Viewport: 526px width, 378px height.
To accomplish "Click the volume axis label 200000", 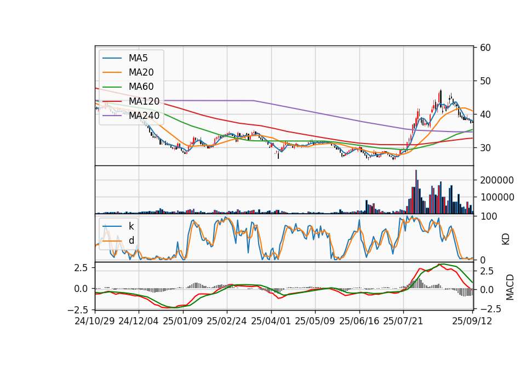I will click(497, 180).
